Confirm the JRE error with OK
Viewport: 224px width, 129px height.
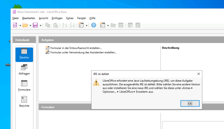190,103
